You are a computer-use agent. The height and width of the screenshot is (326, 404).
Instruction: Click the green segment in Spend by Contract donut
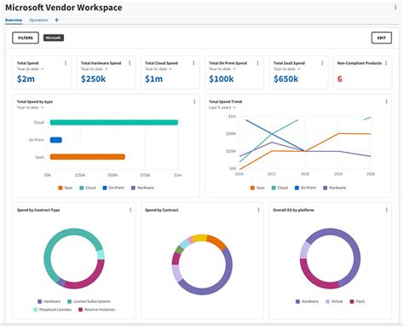point(179,250)
